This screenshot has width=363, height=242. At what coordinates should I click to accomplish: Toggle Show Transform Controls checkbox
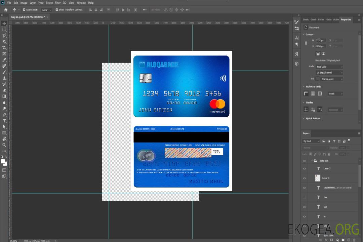pyautogui.click(x=57, y=10)
